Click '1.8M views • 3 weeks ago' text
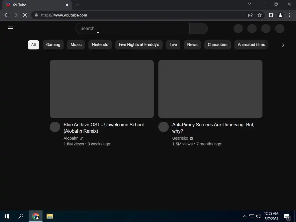Image resolution: width=296 pixels, height=222 pixels. 87,144
